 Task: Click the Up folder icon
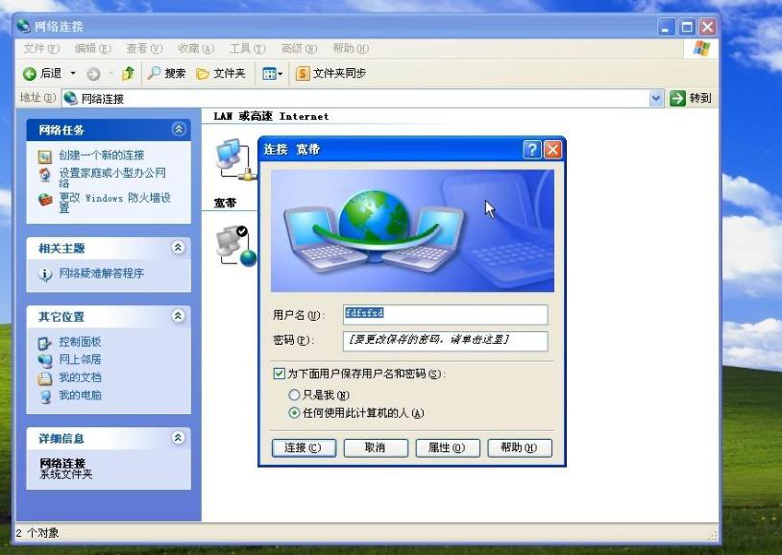point(128,73)
